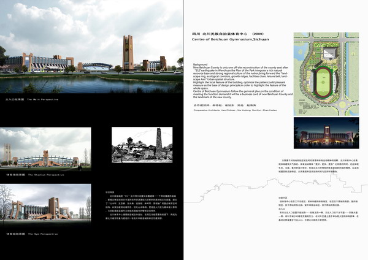Open the colored site plan image
The height and width of the screenshot is (260, 368).
pyautogui.click(x=326, y=74)
